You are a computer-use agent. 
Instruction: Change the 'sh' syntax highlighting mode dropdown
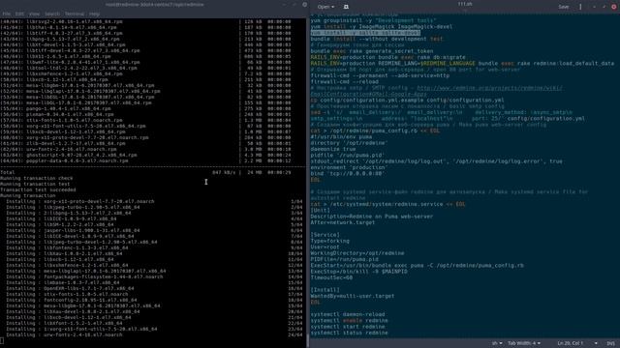coord(497,343)
